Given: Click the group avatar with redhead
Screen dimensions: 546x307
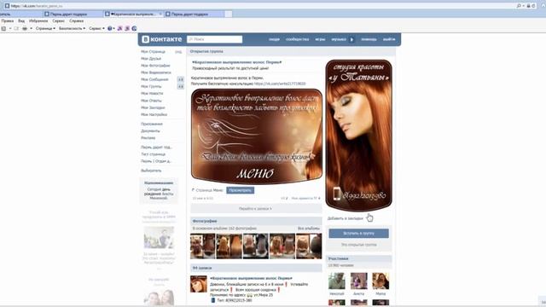Looking at the screenshot, I should click(x=358, y=136).
